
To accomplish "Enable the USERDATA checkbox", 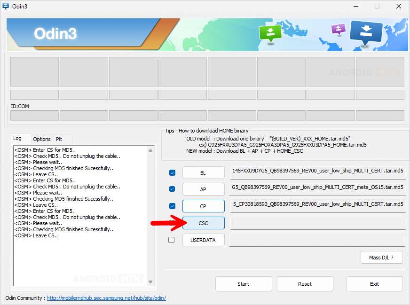I will pyautogui.click(x=172, y=240).
